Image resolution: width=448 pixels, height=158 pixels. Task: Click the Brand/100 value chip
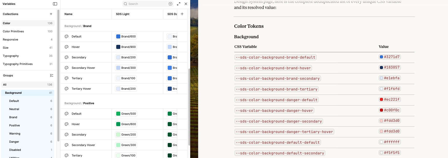click(x=126, y=78)
